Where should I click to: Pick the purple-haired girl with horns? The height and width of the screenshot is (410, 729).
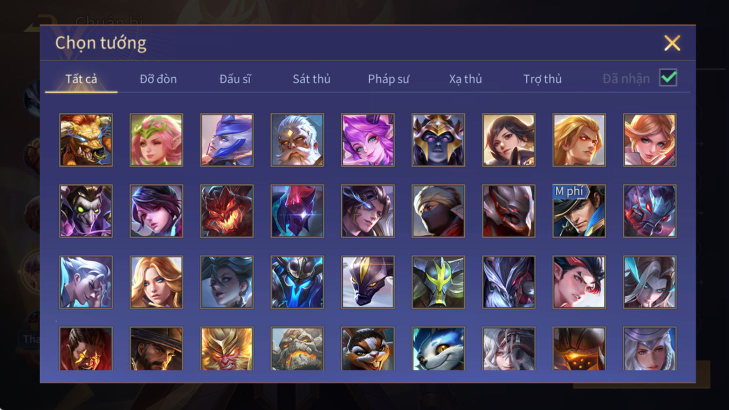click(x=368, y=140)
